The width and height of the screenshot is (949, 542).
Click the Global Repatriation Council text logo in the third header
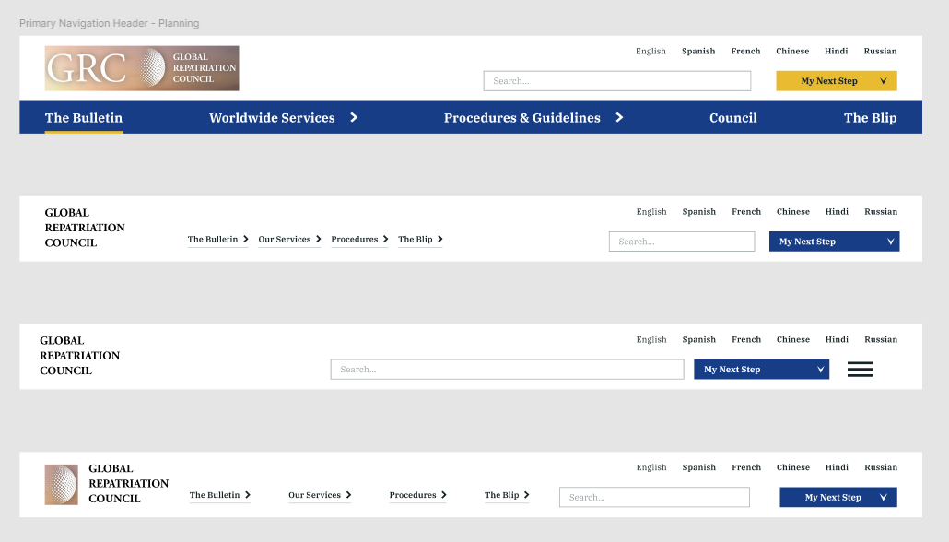(80, 356)
